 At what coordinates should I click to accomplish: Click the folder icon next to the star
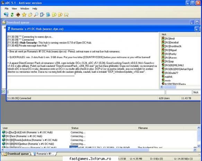tap(30, 15)
